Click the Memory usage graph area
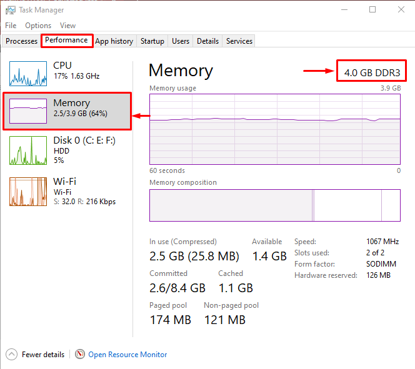The height and width of the screenshot is (369, 415). pos(275,129)
